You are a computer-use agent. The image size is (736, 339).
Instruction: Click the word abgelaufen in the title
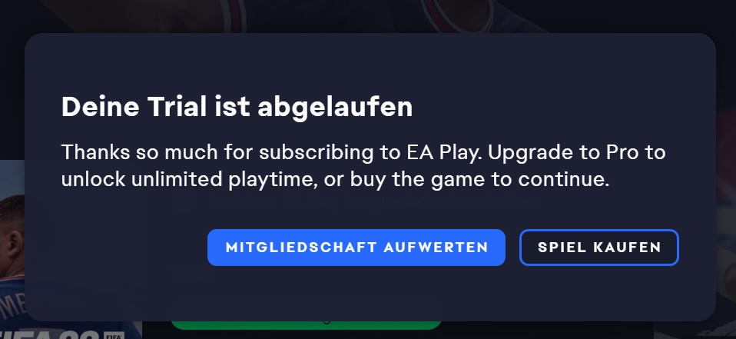[335, 107]
